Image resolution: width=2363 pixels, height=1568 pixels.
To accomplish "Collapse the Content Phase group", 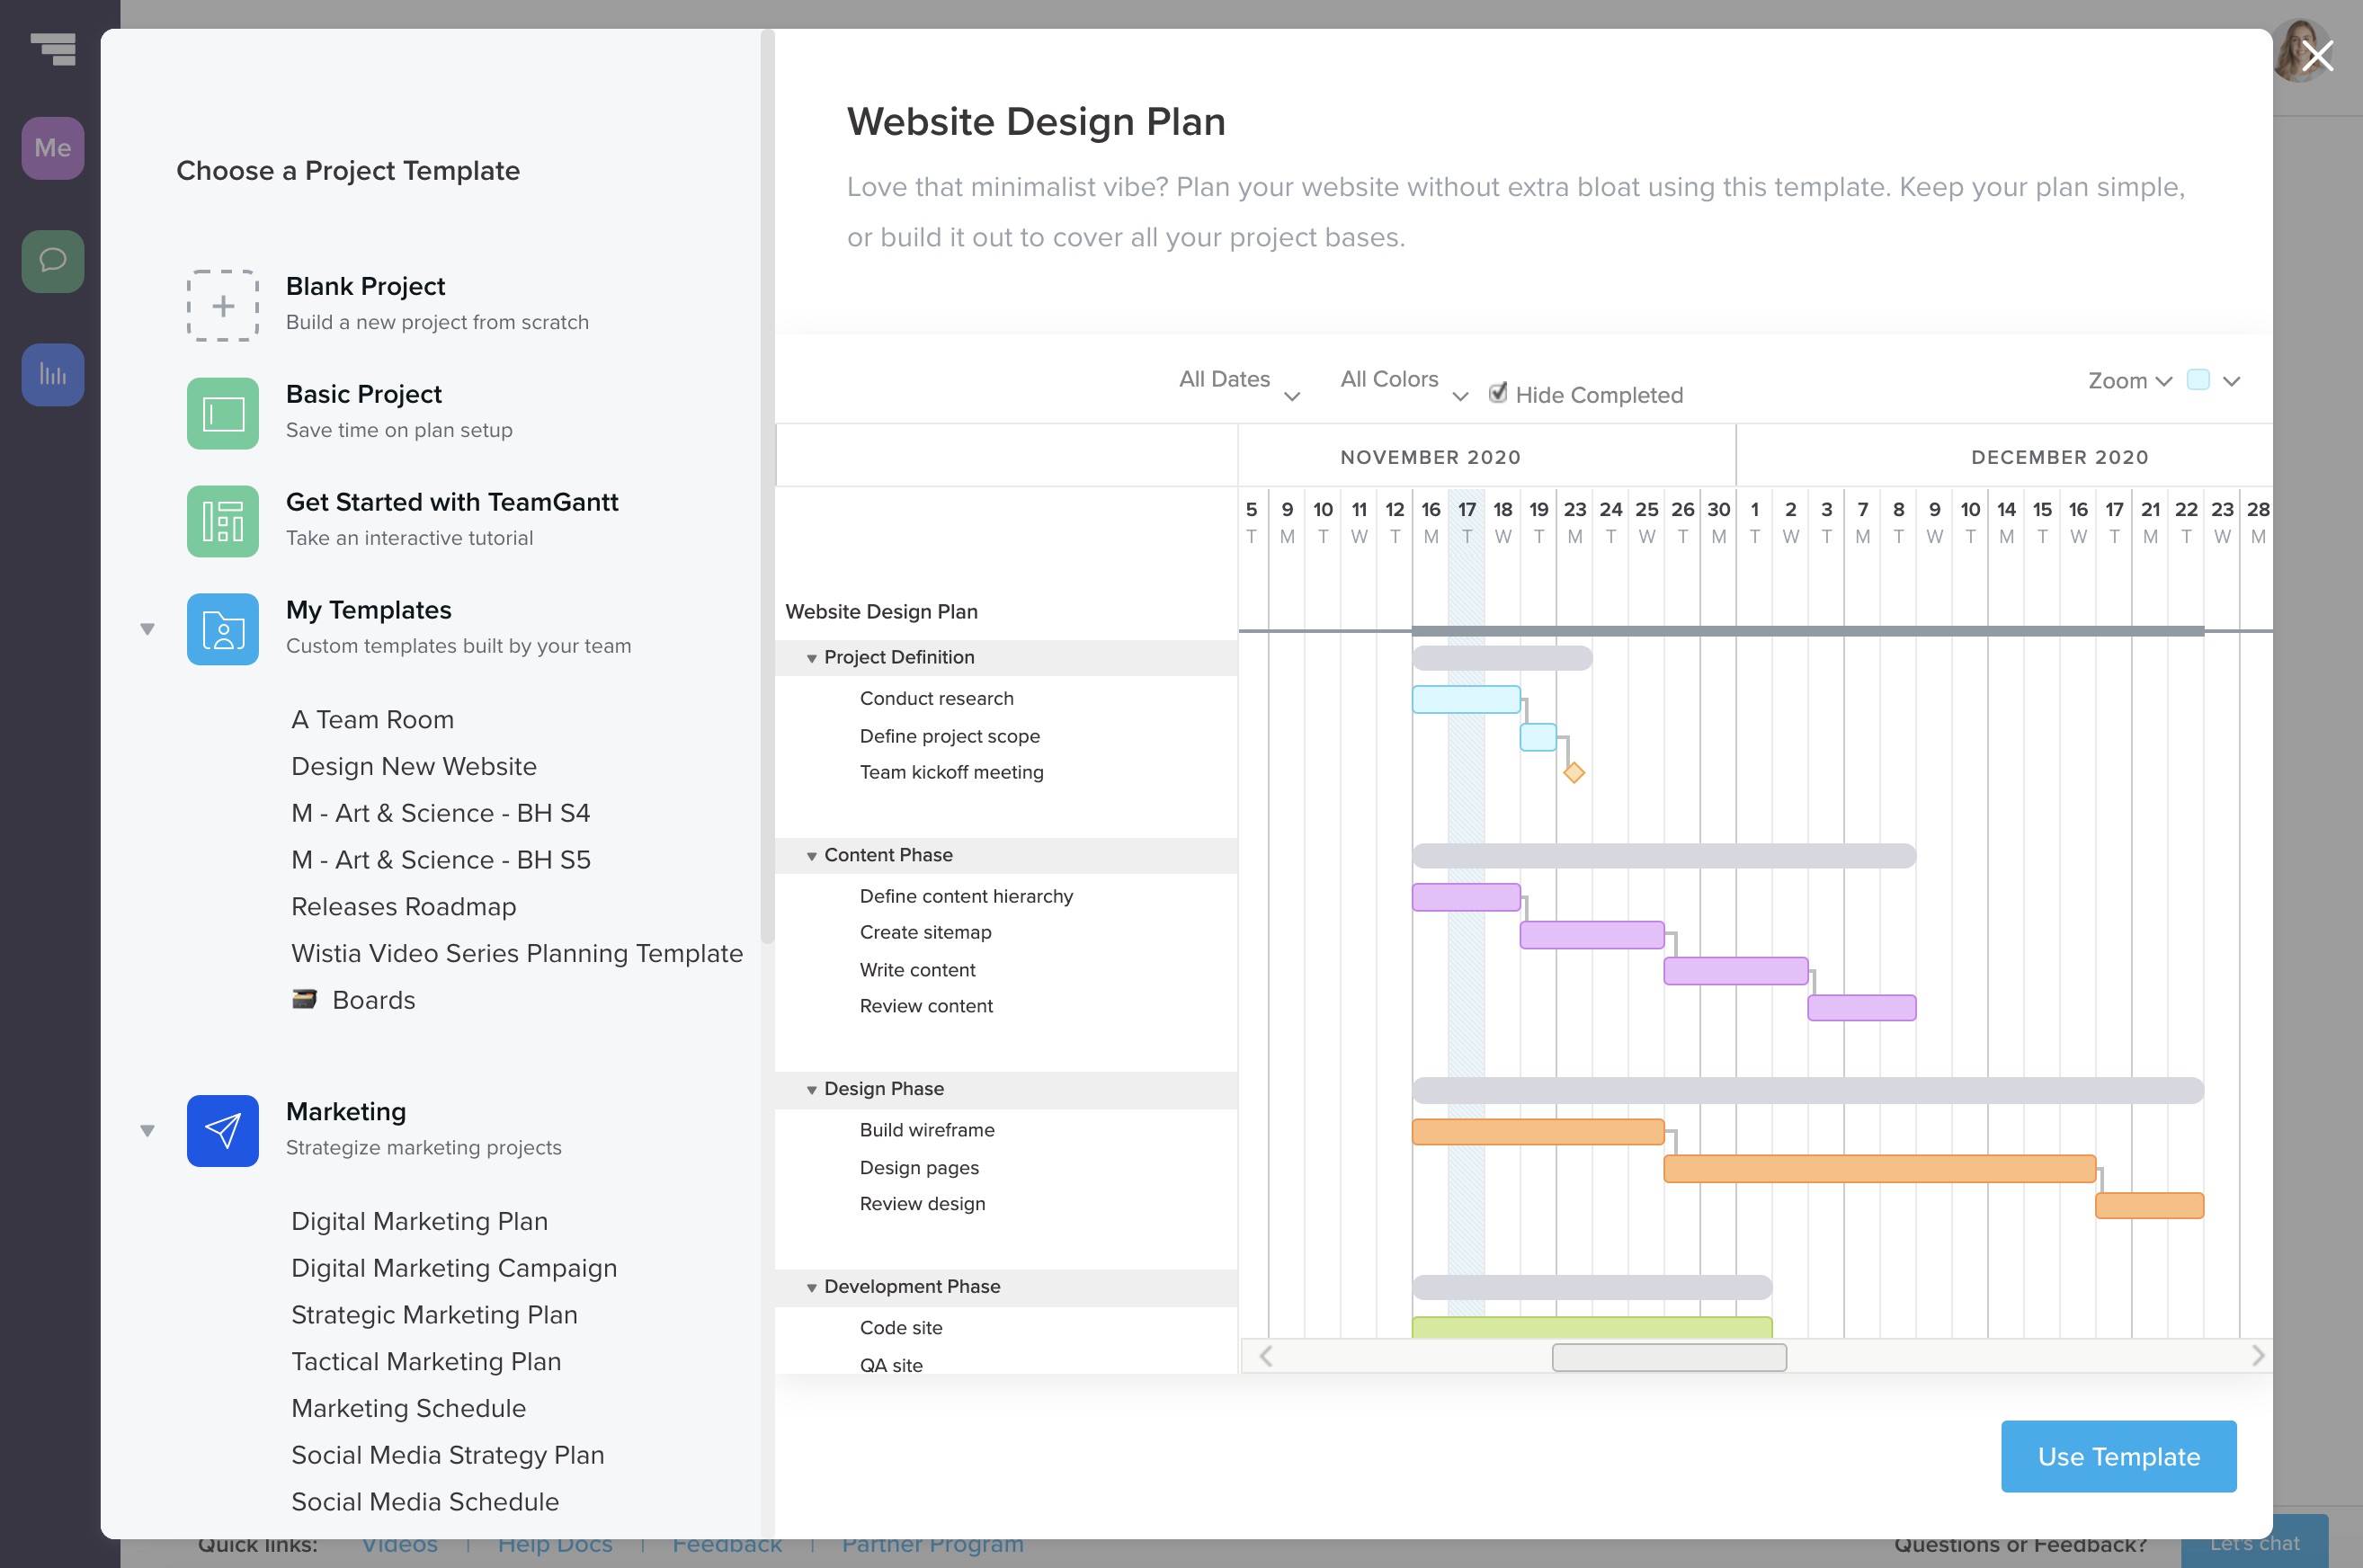I will click(811, 856).
